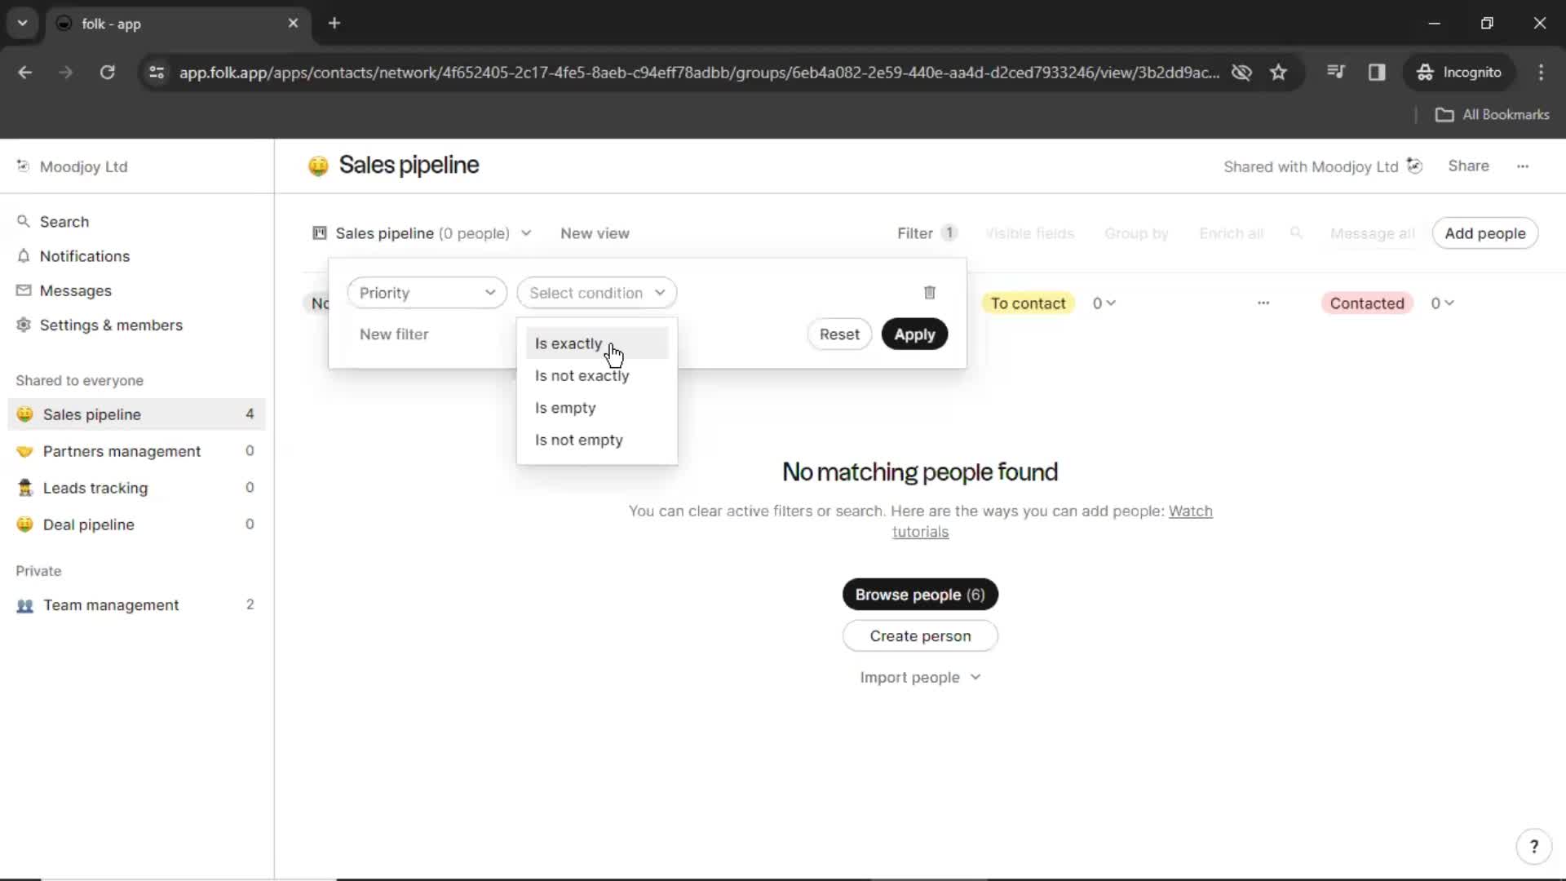Screen dimensions: 1566x881
Task: Choose the Is not exactly condition
Action: (x=596, y=376)
